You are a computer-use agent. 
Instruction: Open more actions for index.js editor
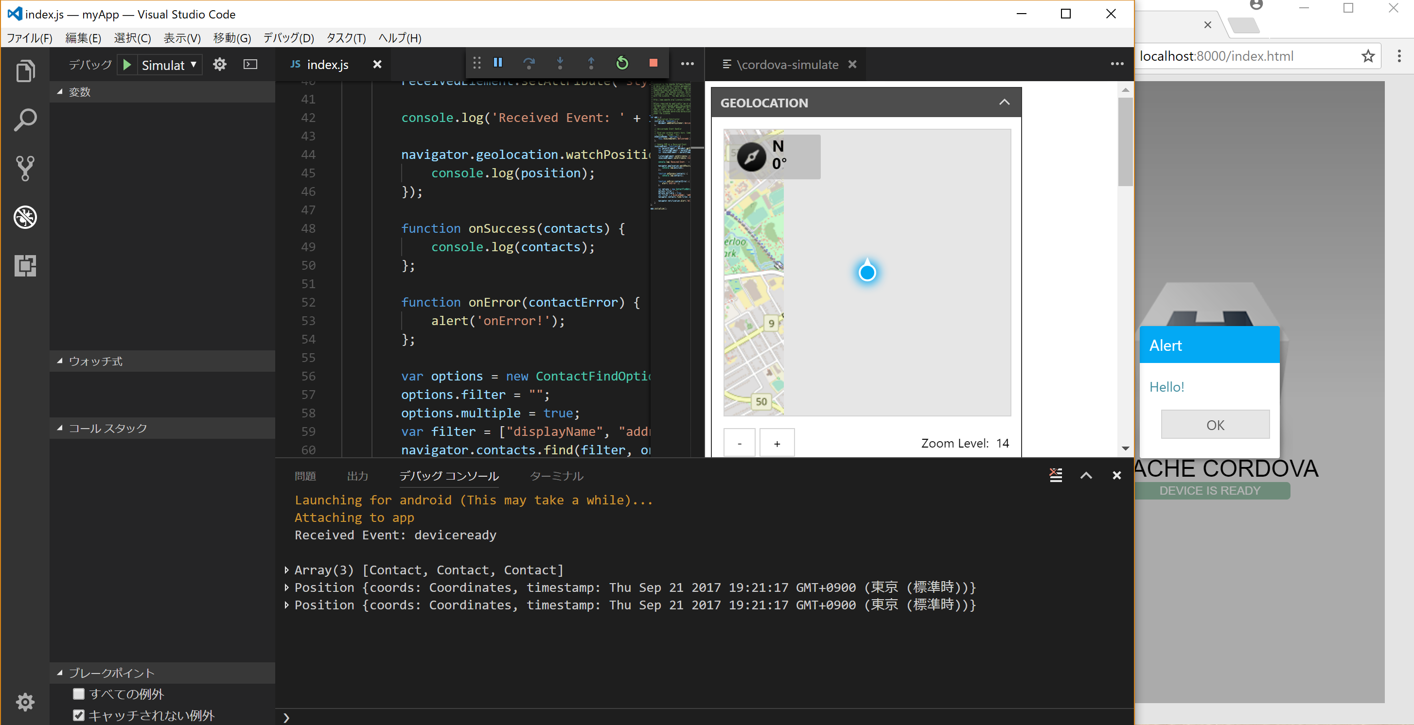pyautogui.click(x=687, y=64)
